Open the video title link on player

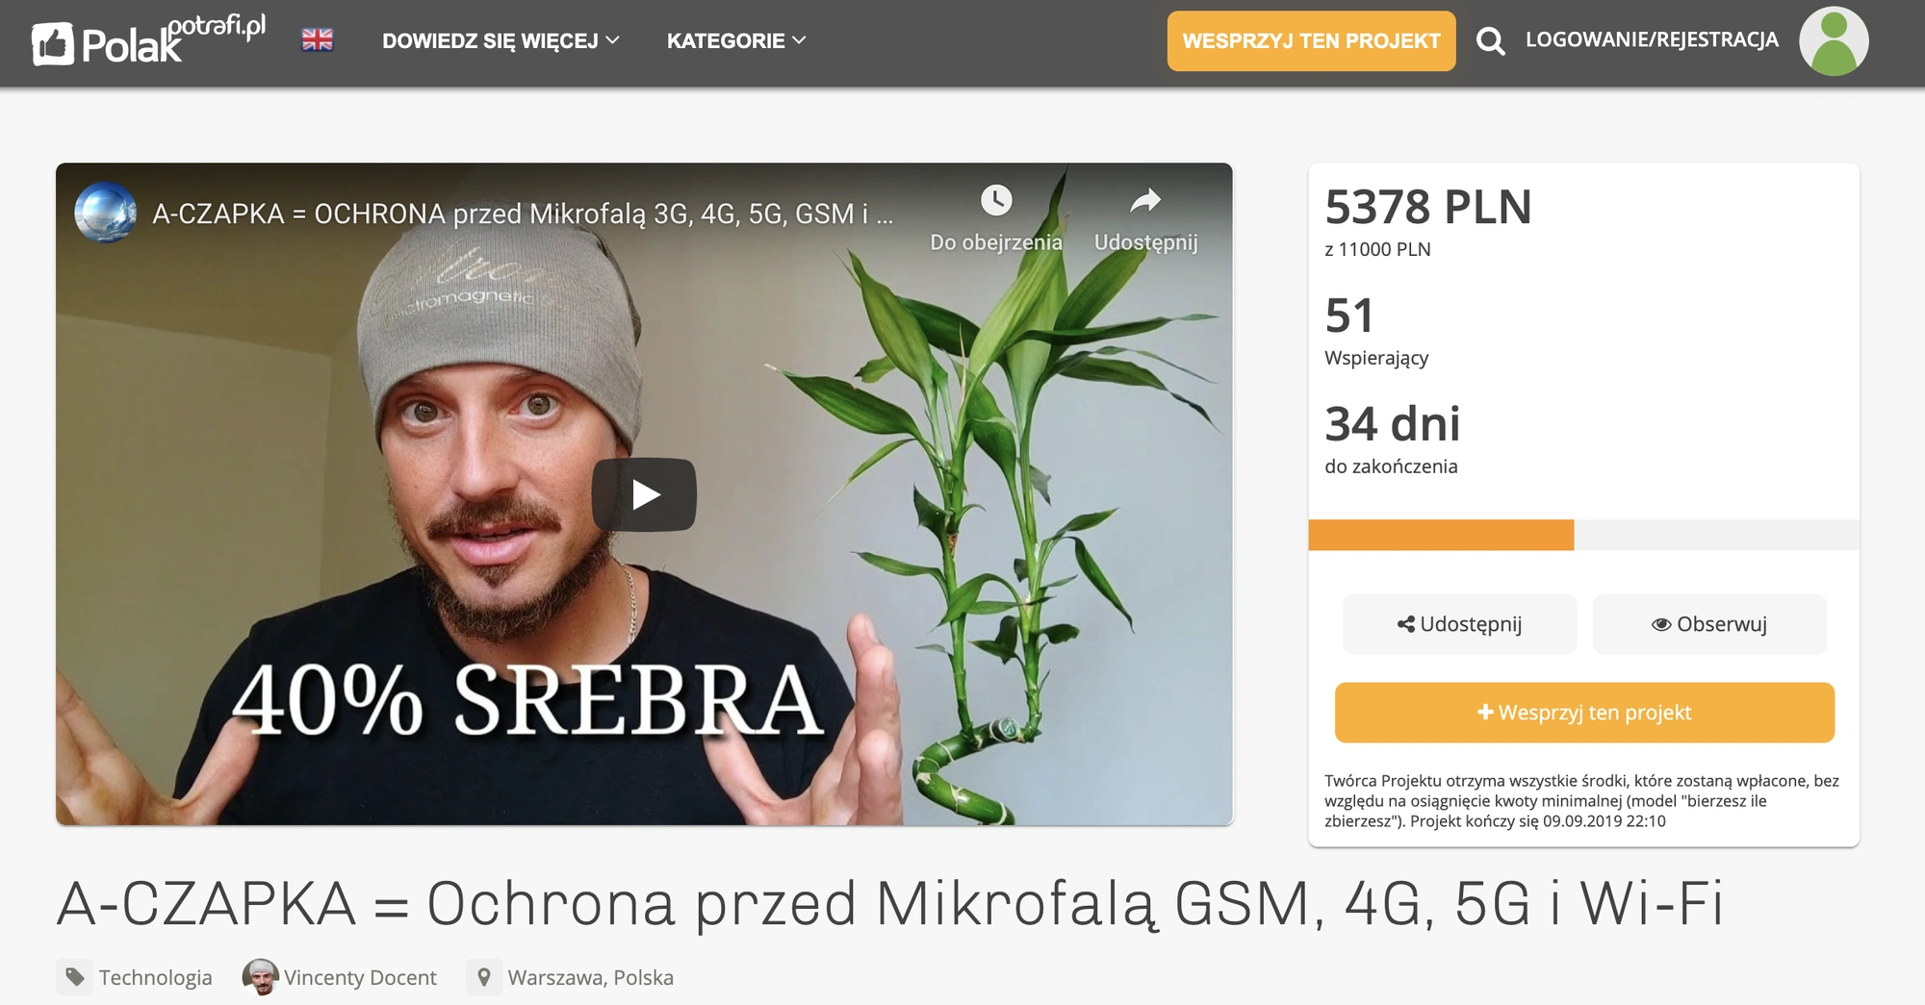(523, 214)
